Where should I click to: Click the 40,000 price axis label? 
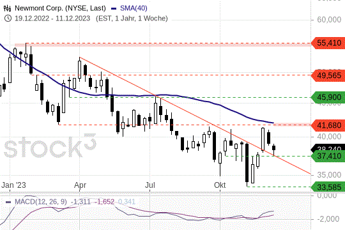pyautogui.click(x=329, y=137)
